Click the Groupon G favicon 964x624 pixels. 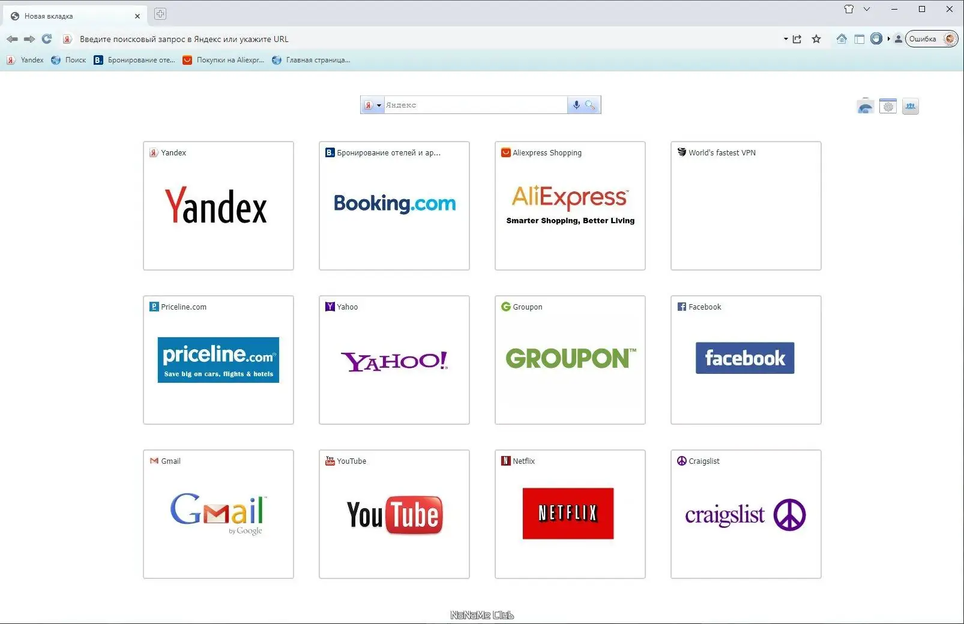506,307
